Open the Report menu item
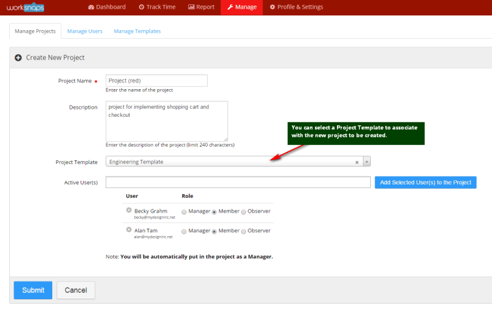The image size is (492, 311). click(201, 7)
